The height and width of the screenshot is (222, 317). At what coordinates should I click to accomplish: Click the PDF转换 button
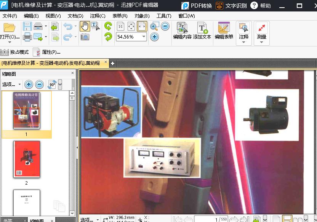coord(197,6)
